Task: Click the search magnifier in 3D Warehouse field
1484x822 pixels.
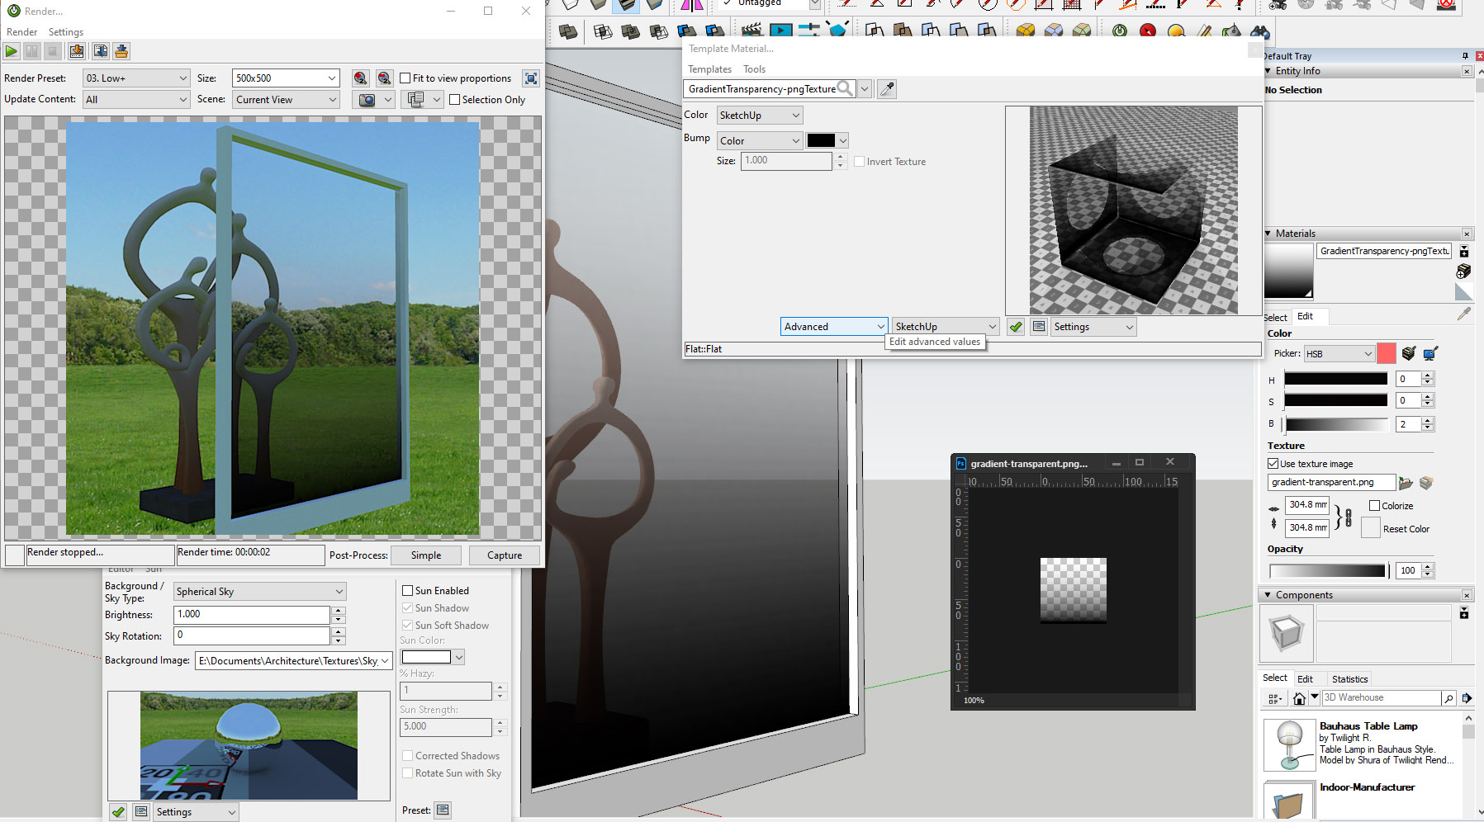Action: (1448, 698)
